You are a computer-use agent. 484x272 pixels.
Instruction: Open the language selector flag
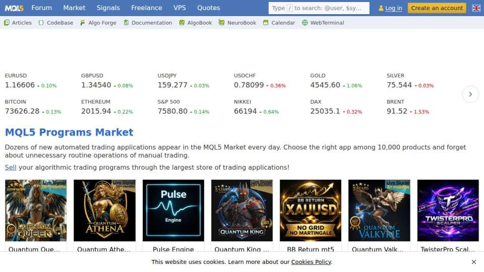(x=476, y=8)
